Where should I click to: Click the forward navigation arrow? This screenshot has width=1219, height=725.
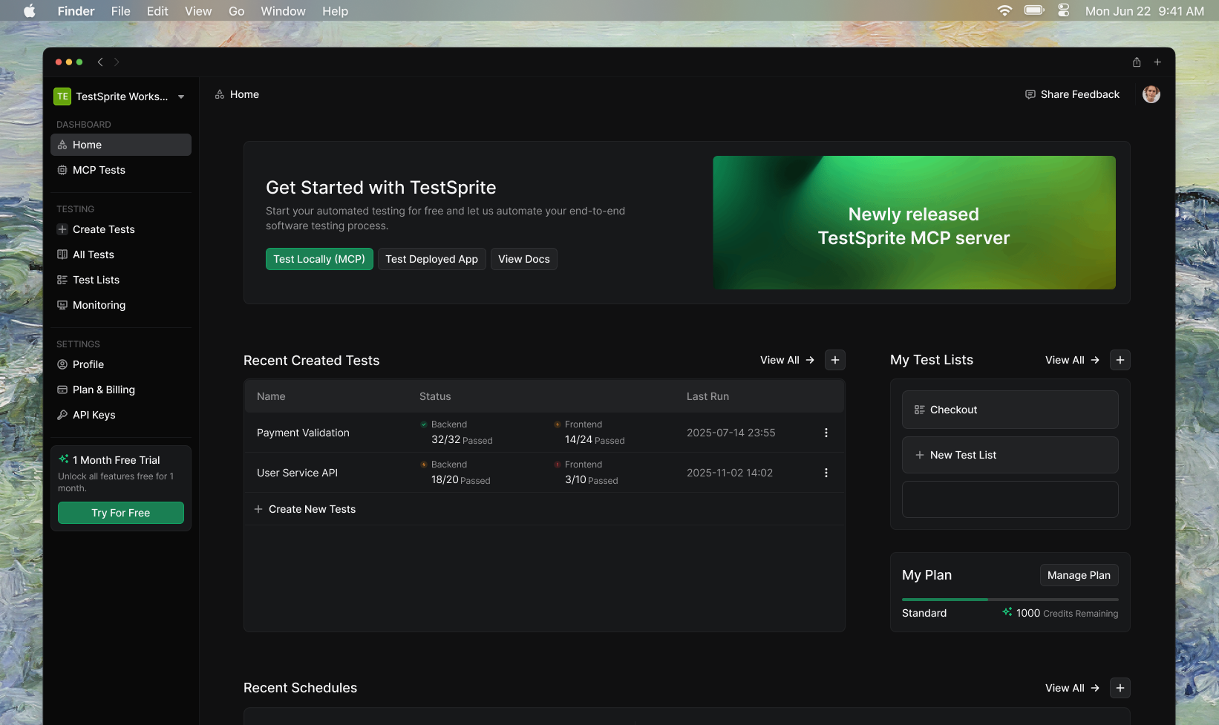click(x=117, y=62)
